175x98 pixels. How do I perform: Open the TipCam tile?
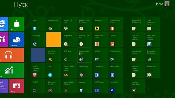click(x=116, y=39)
